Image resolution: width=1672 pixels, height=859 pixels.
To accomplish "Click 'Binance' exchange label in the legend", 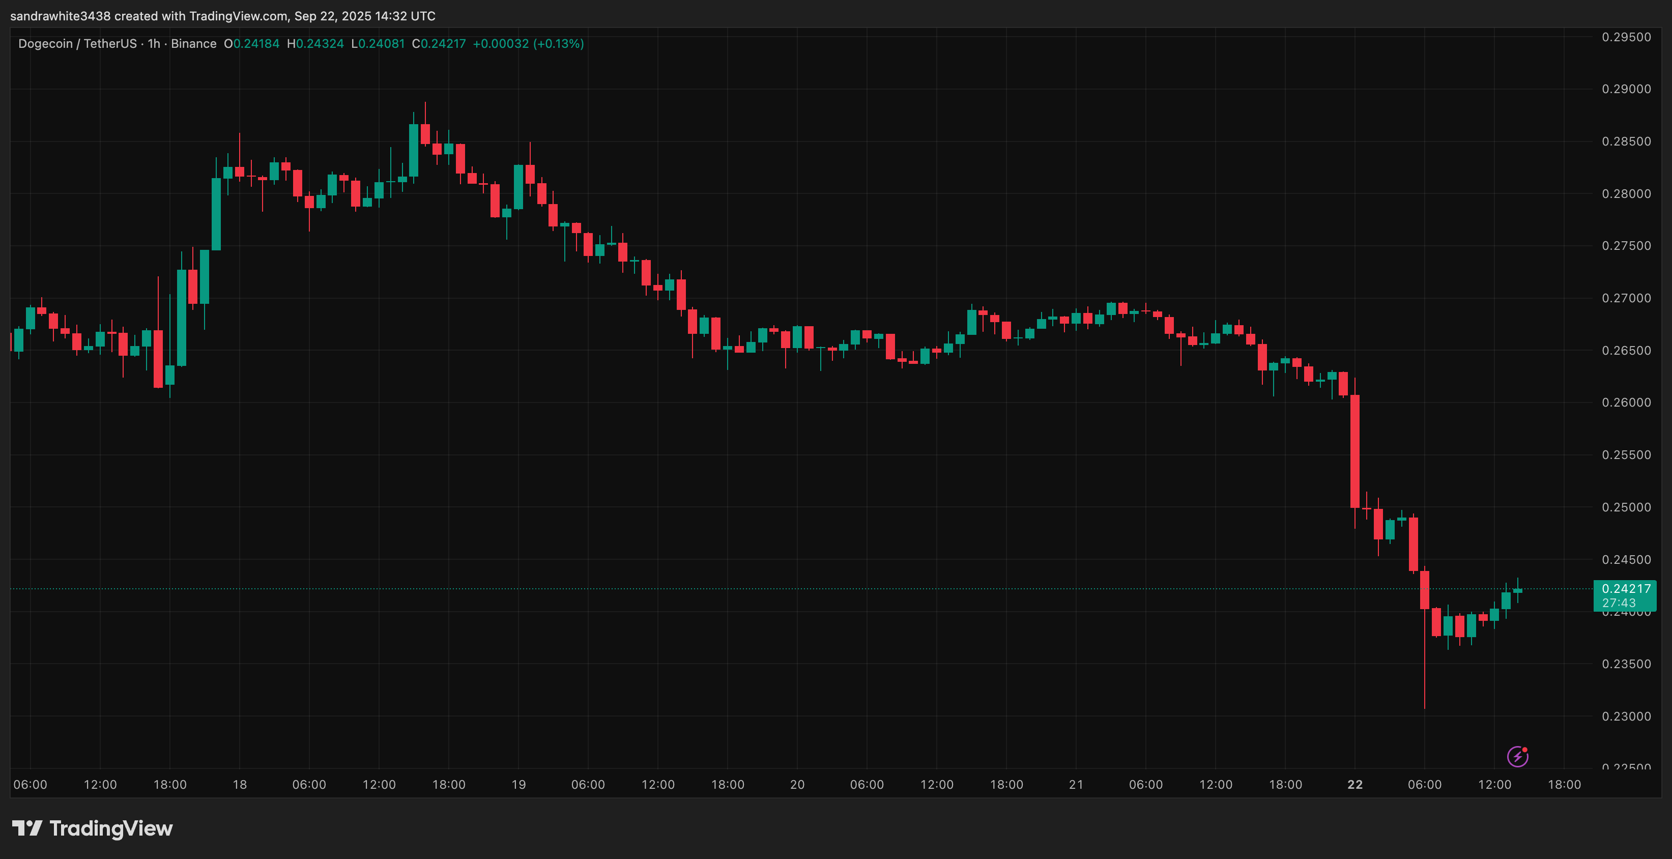I will coord(194,43).
